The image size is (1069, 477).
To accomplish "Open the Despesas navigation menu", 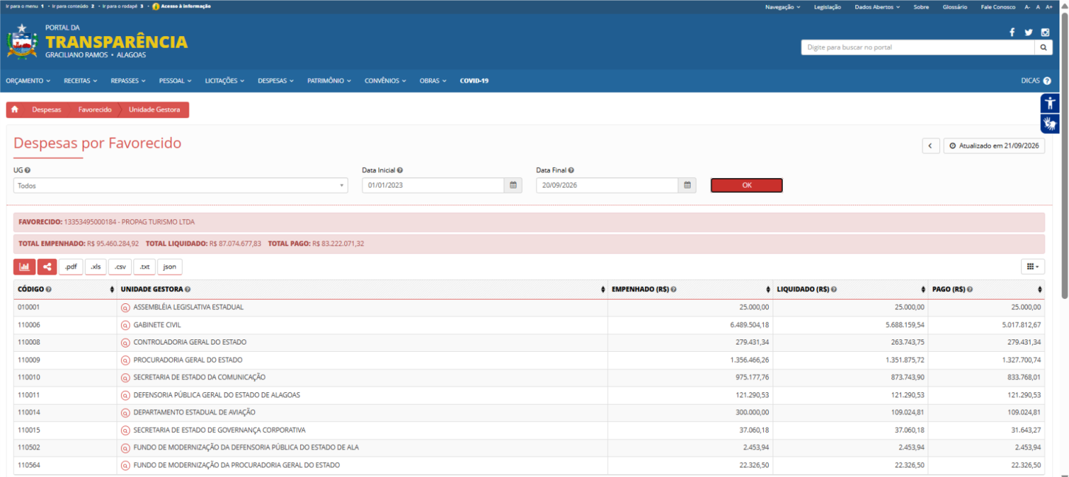I will (x=276, y=81).
